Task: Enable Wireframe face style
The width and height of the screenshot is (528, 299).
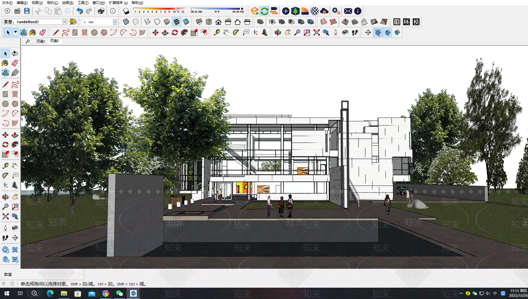Action: 148,22
